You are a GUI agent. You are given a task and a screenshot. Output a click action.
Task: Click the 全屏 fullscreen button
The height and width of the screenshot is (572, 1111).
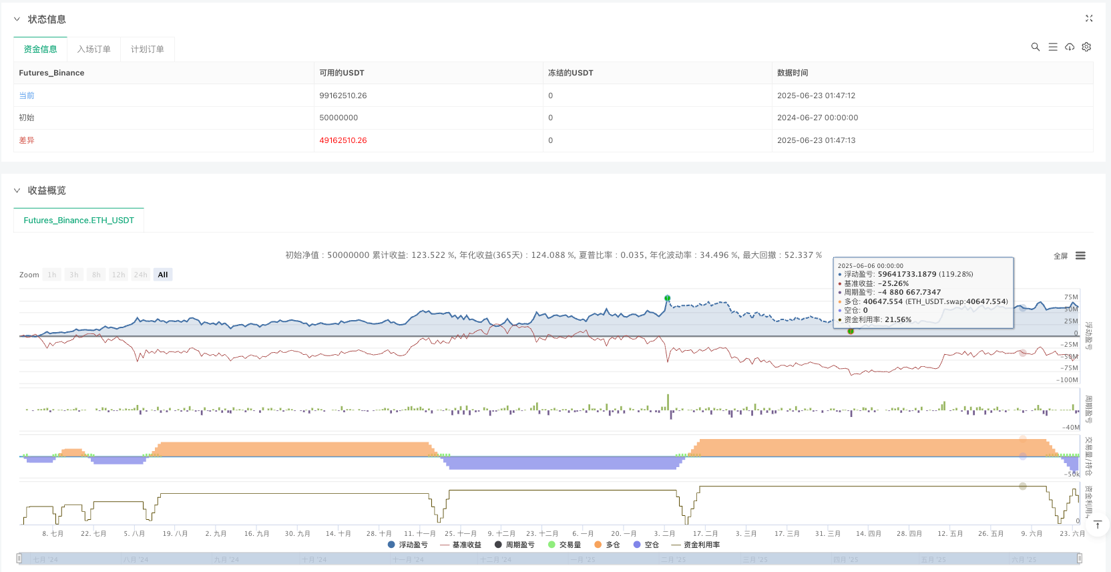1060,256
